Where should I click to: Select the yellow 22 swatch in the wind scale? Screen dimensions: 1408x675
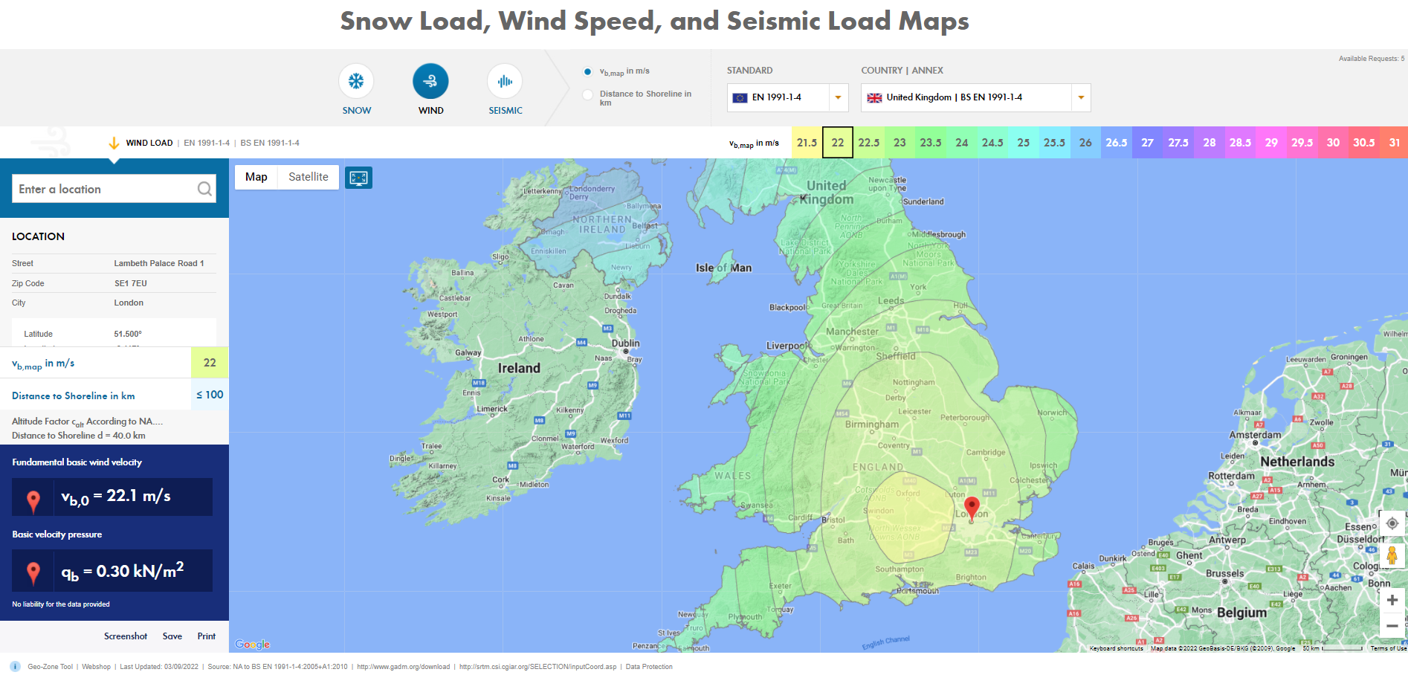click(x=838, y=142)
